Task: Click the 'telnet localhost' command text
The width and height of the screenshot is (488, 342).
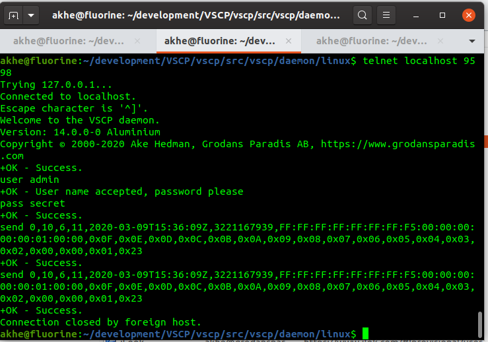Action: [410, 61]
